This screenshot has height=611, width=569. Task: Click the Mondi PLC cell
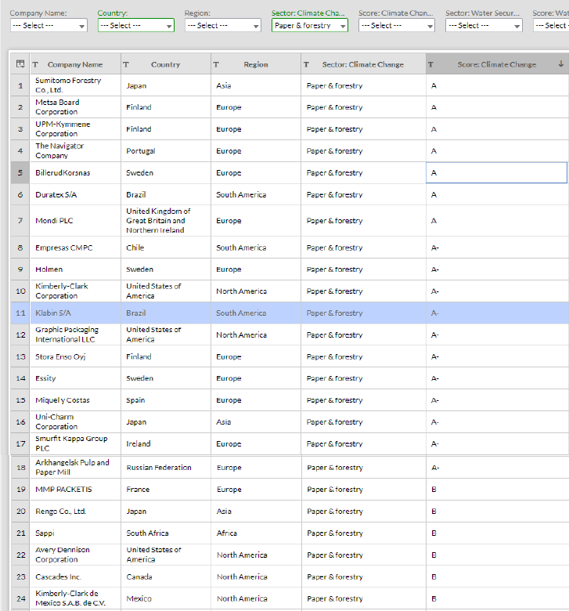tap(76, 221)
